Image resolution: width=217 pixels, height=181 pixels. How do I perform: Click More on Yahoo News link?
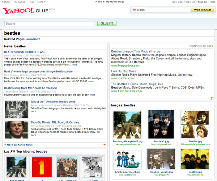pyautogui.click(x=18, y=145)
